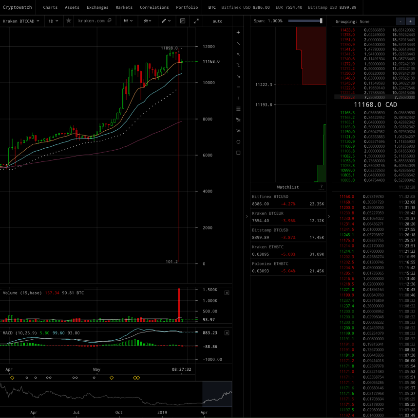This screenshot has width=418, height=418.
Task: Click the watchlist help question mark
Action: pos(321,187)
